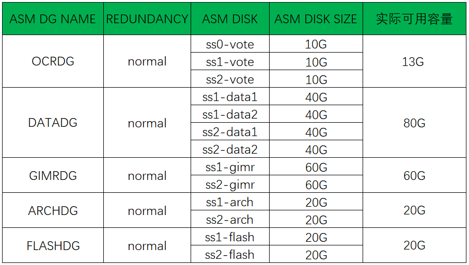Select the normal redundancy cell for DATADG
The width and height of the screenshot is (469, 265).
click(x=147, y=123)
